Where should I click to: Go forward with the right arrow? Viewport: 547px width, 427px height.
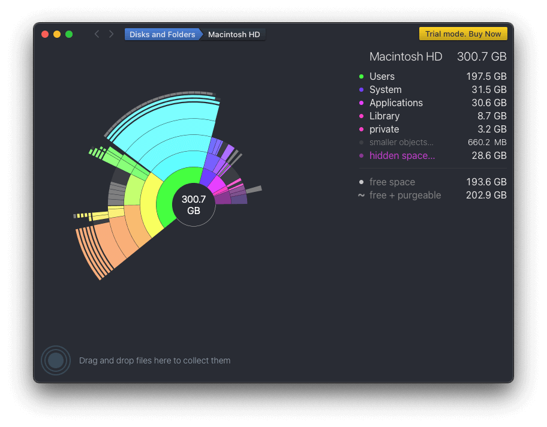coord(111,34)
